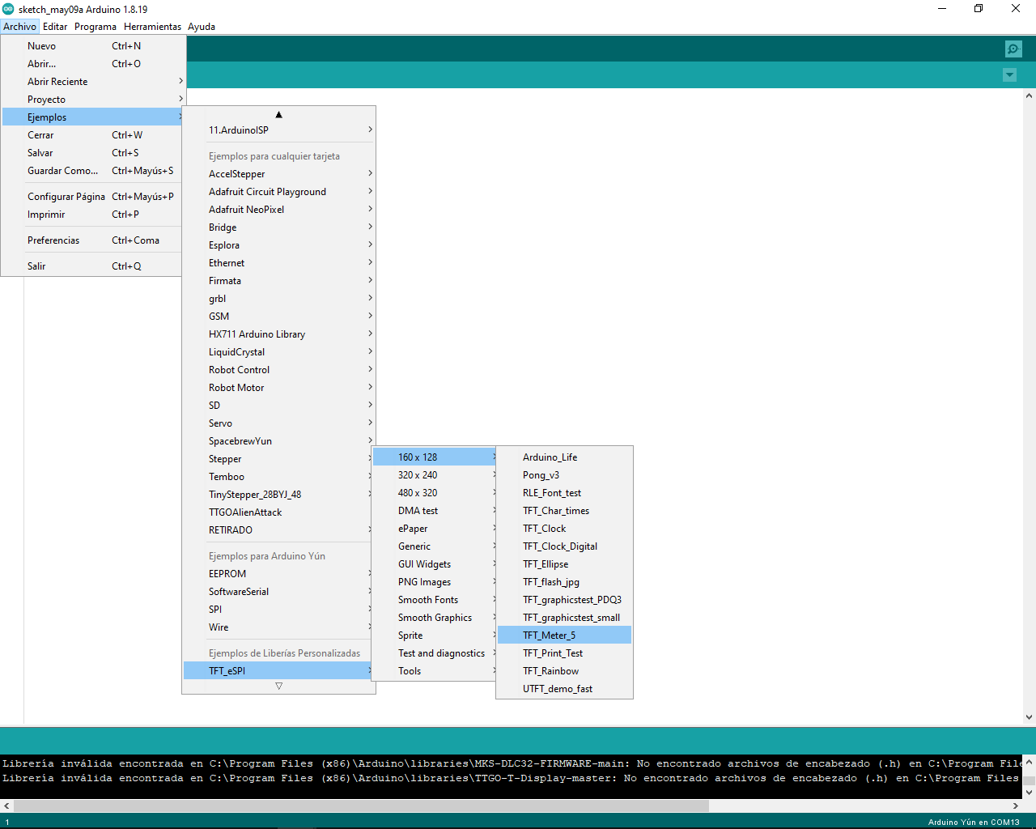This screenshot has width=1036, height=829.
Task: Open Ethernet examples submenu
Action: (x=279, y=263)
